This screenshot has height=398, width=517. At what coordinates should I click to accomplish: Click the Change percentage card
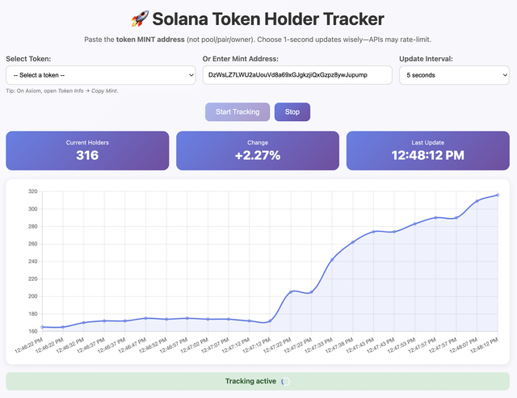point(258,150)
